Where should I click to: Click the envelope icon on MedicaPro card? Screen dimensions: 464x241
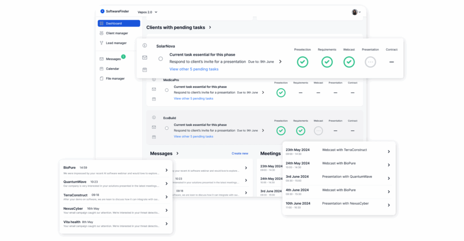[154, 90]
